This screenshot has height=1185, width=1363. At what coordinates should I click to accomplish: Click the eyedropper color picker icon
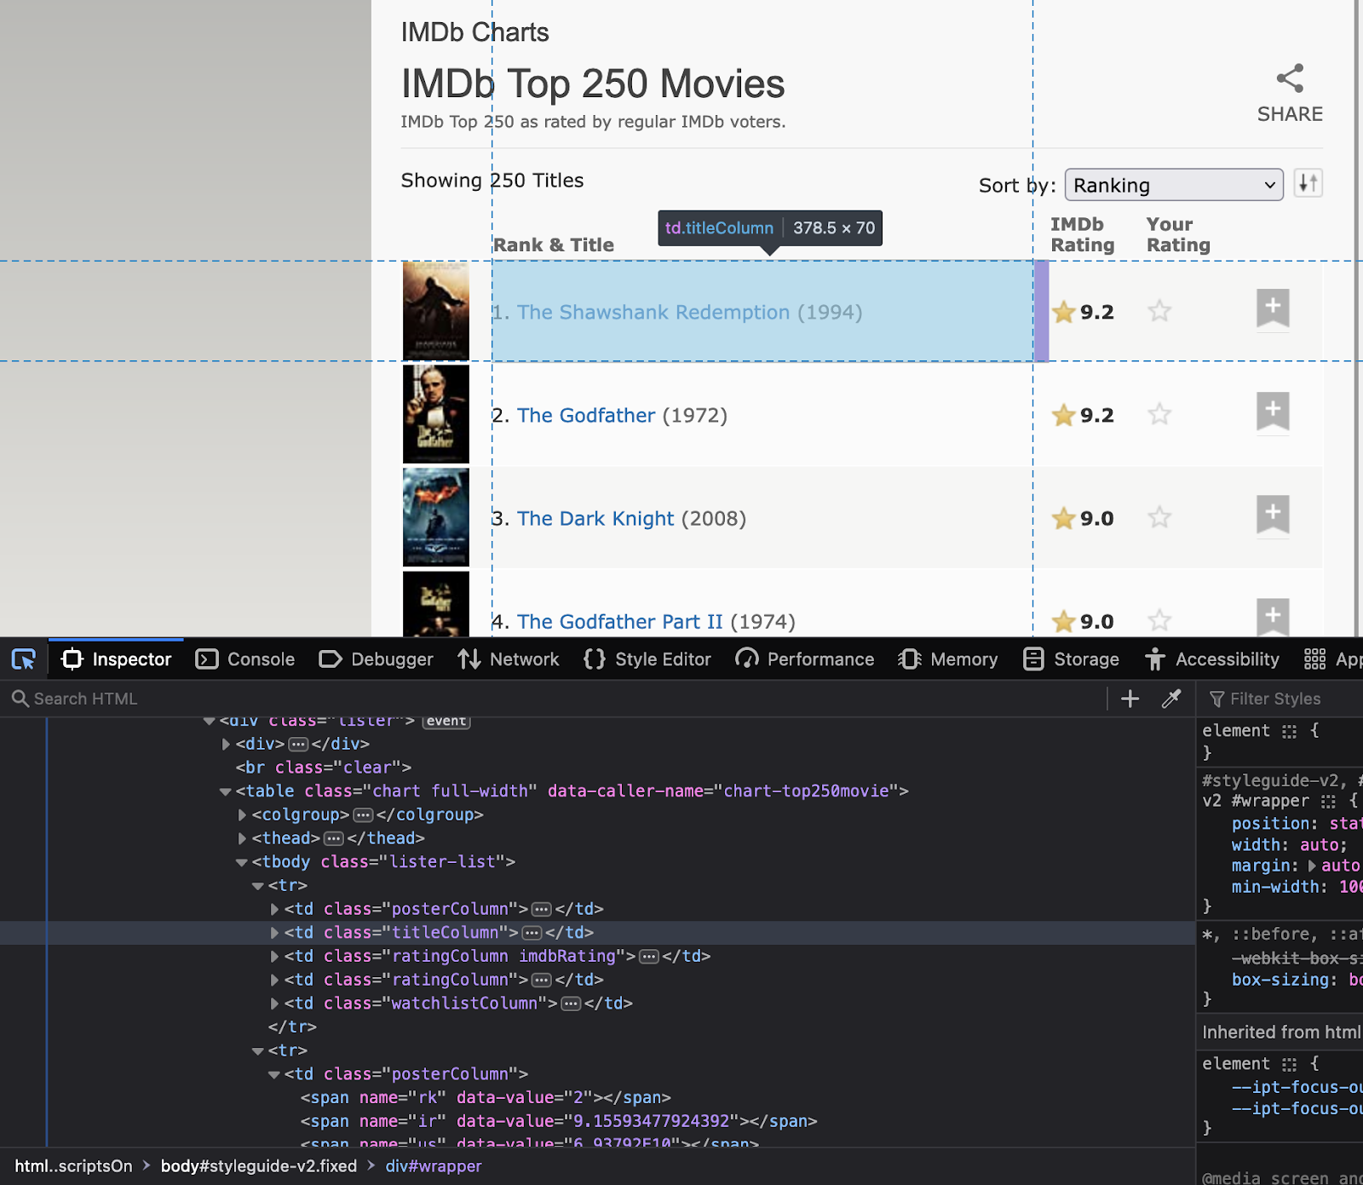[x=1171, y=699]
